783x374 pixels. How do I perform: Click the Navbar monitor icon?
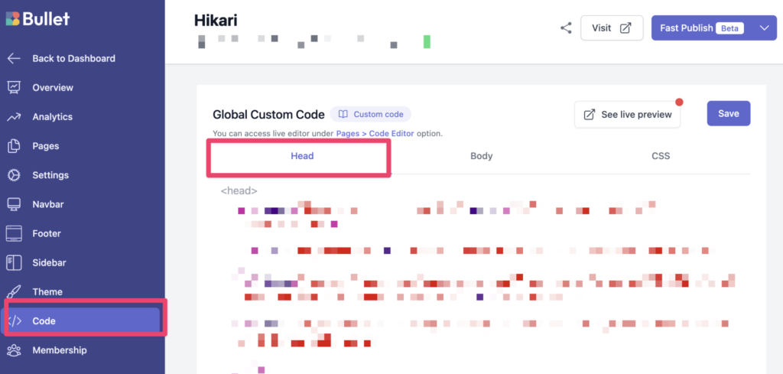point(14,204)
